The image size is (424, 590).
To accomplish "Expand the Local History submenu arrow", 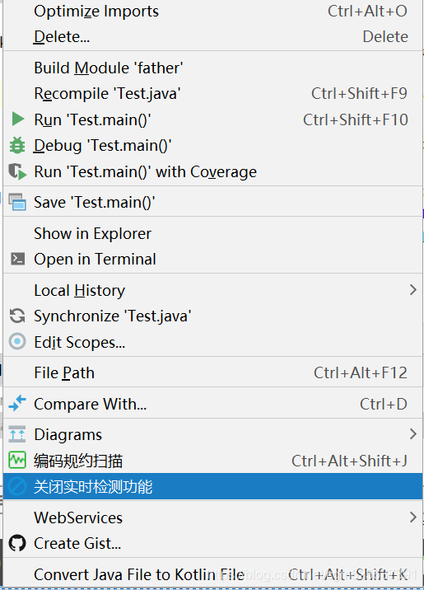I will point(413,290).
